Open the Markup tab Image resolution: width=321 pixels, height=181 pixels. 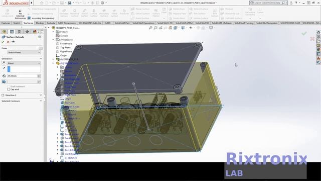coord(40,23)
